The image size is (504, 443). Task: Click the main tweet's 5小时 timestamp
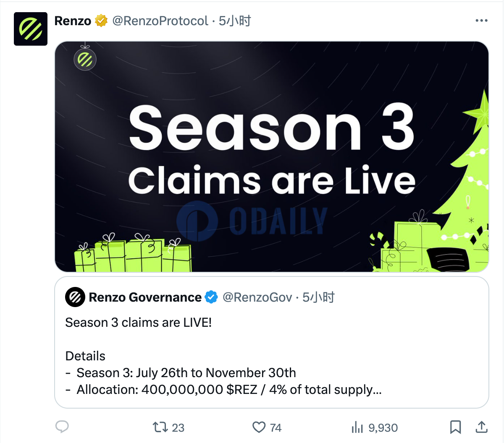tap(235, 21)
